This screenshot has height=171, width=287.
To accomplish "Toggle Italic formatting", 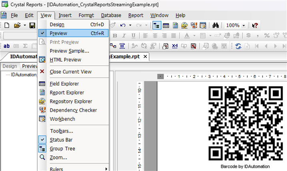I will tap(124, 36).
